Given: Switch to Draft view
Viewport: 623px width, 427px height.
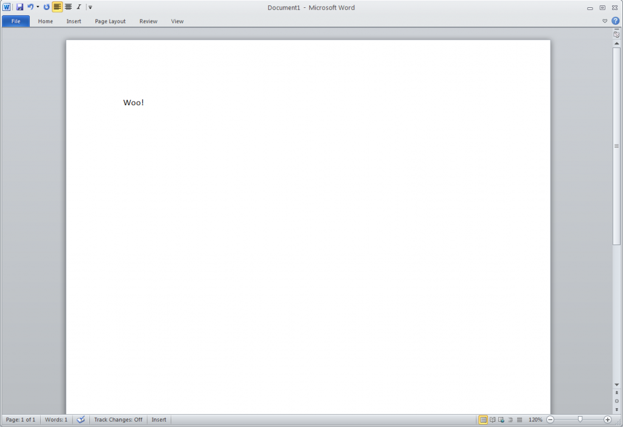Looking at the screenshot, I should (x=520, y=420).
